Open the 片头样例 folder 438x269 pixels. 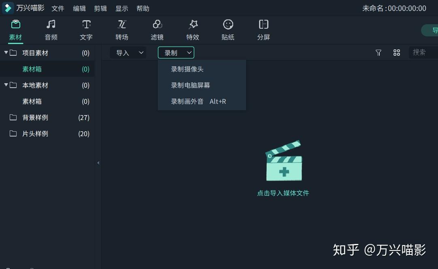[47, 134]
